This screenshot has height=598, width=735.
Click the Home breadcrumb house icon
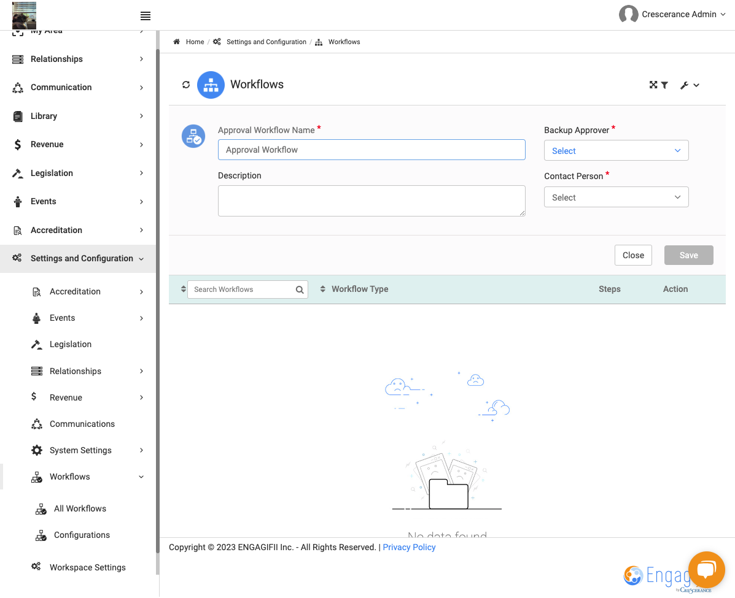point(176,42)
